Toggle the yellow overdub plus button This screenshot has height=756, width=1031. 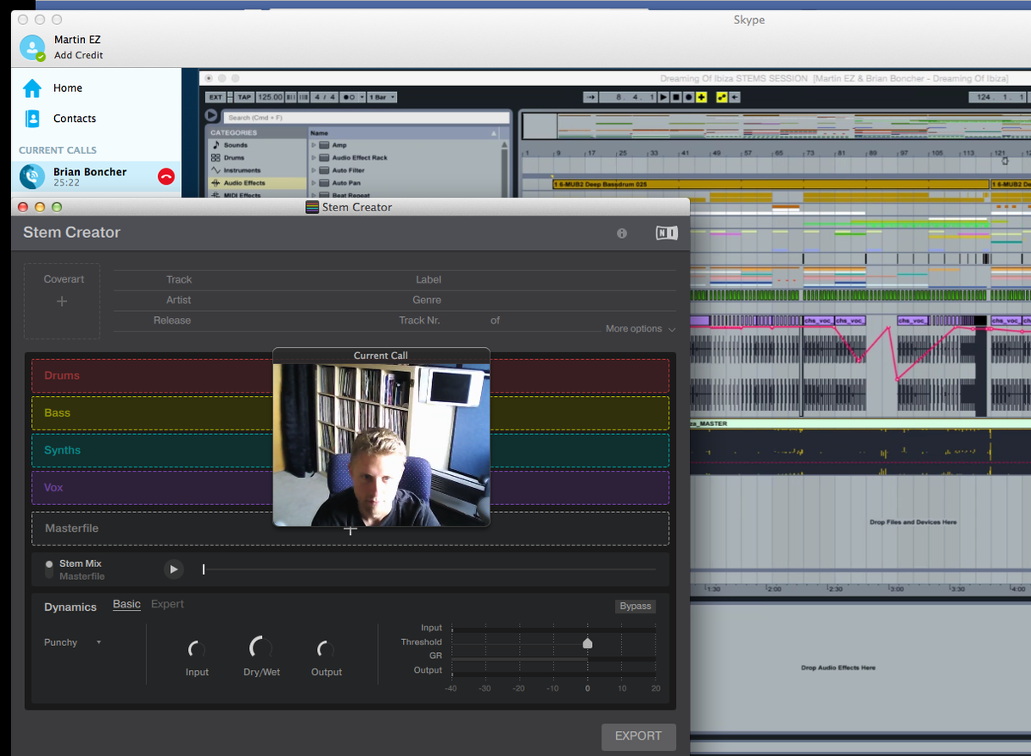click(701, 97)
